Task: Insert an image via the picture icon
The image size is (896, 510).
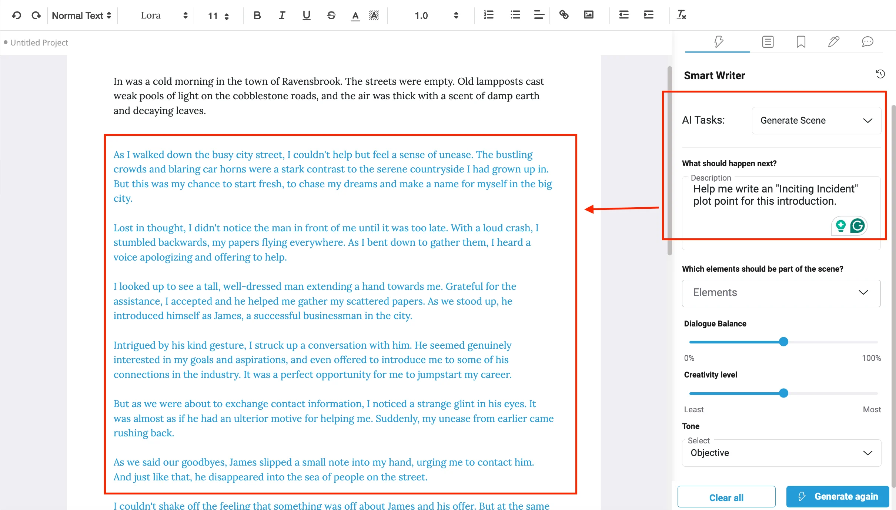Action: pyautogui.click(x=588, y=15)
